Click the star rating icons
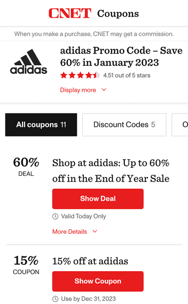188x304 pixels. click(x=80, y=75)
